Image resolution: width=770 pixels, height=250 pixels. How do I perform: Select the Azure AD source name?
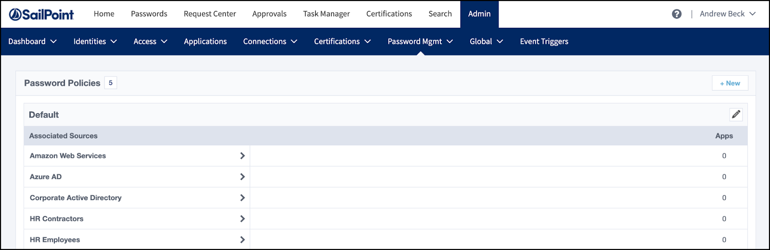click(46, 177)
